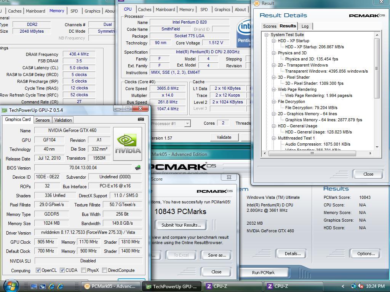Click the taskbar clock showing 10:24 PM
The height and width of the screenshot is (292, 390).
point(375,286)
